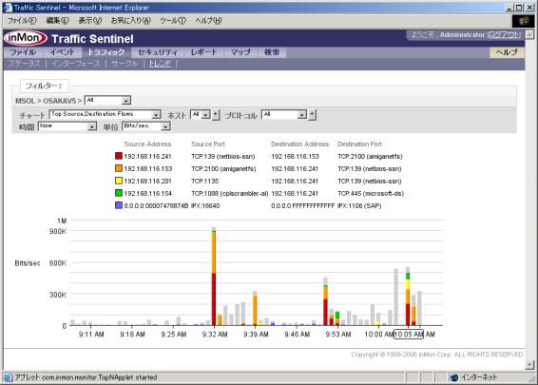Open the ステータス submenu link

point(24,64)
